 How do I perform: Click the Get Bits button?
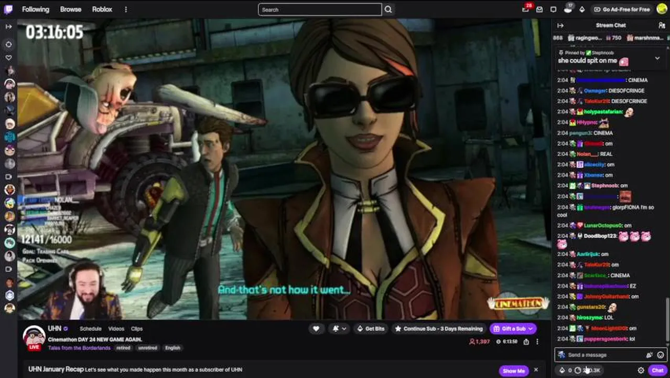coord(370,329)
